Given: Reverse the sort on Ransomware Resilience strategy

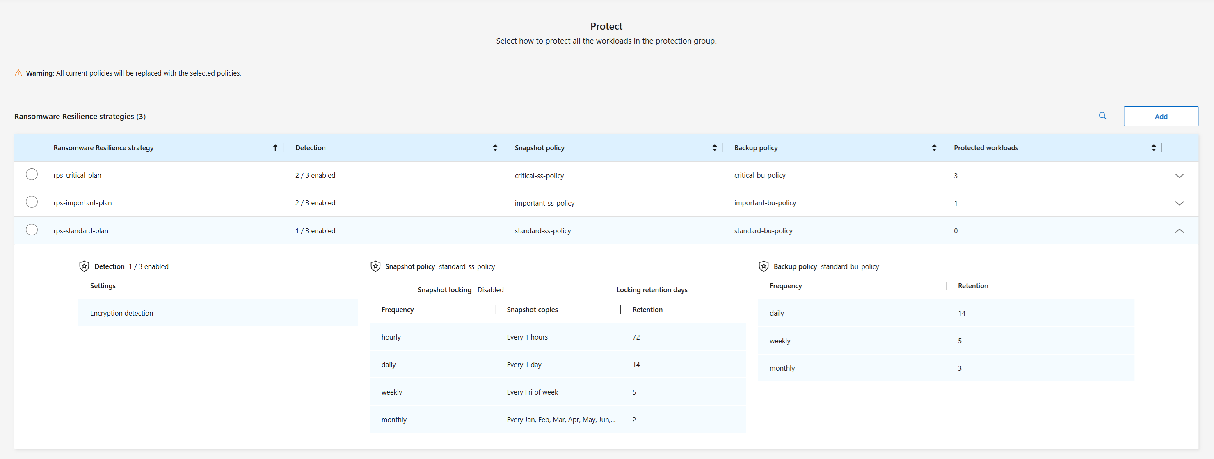Looking at the screenshot, I should [276, 147].
